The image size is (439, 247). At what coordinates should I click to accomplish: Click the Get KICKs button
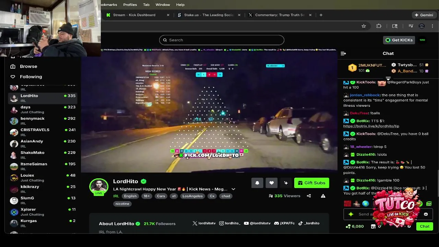[x=399, y=40]
